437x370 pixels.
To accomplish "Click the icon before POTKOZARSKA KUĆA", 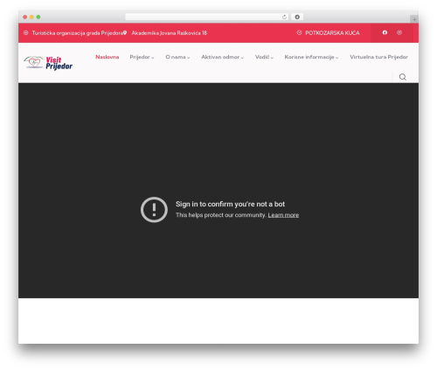I will [299, 32].
